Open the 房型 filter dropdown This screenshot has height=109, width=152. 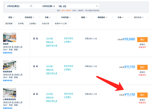[x=11, y=17]
